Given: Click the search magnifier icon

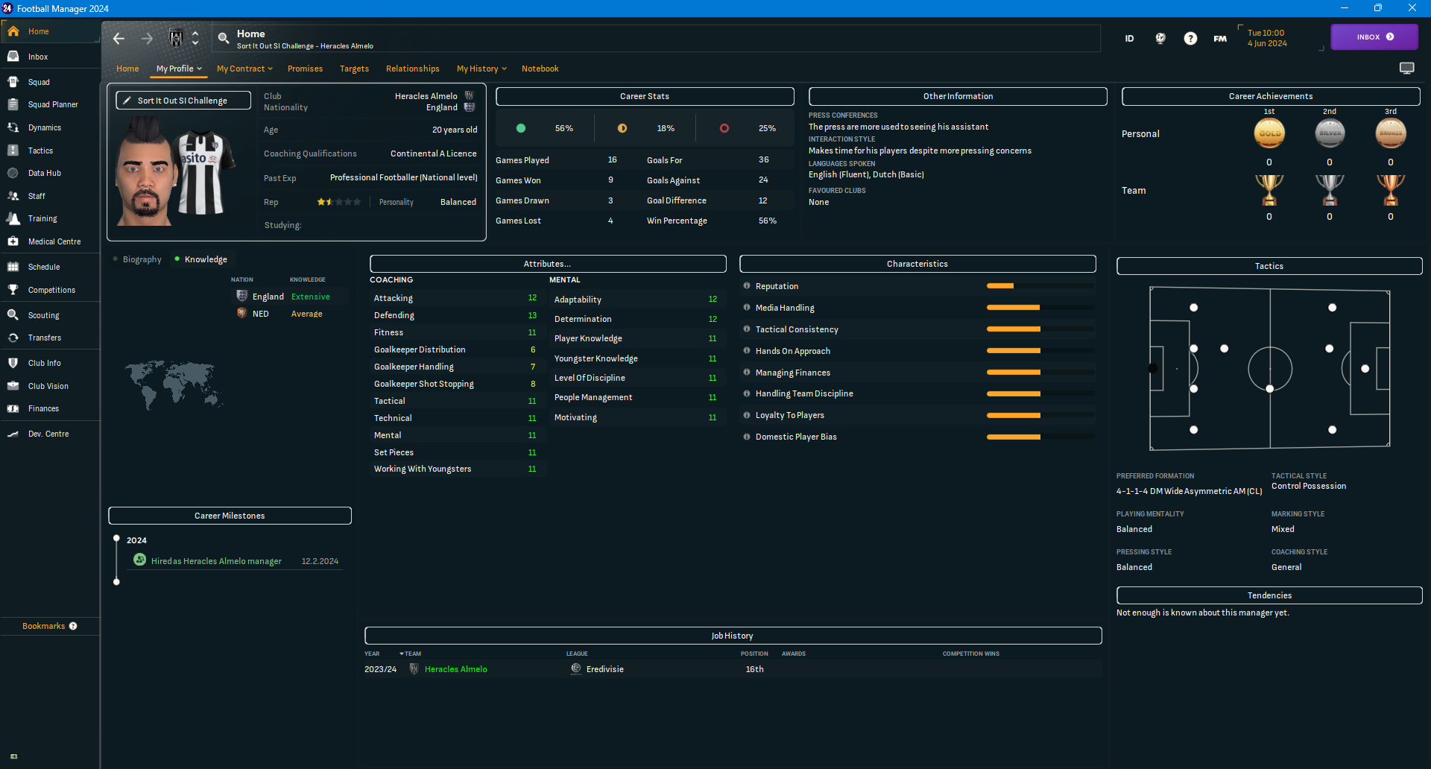Looking at the screenshot, I should tap(224, 38).
